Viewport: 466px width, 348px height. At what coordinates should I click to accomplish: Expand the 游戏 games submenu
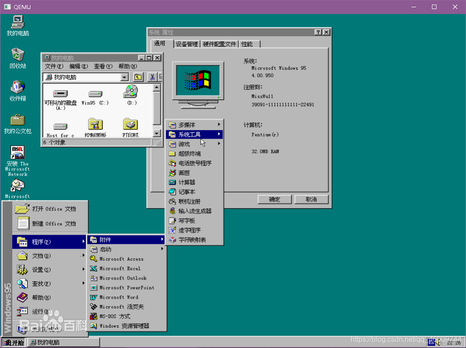pos(195,144)
